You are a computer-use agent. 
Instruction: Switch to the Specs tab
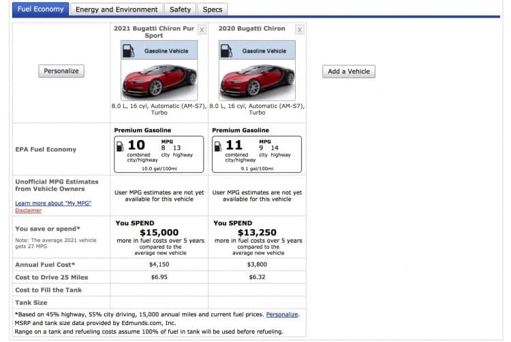pos(212,10)
